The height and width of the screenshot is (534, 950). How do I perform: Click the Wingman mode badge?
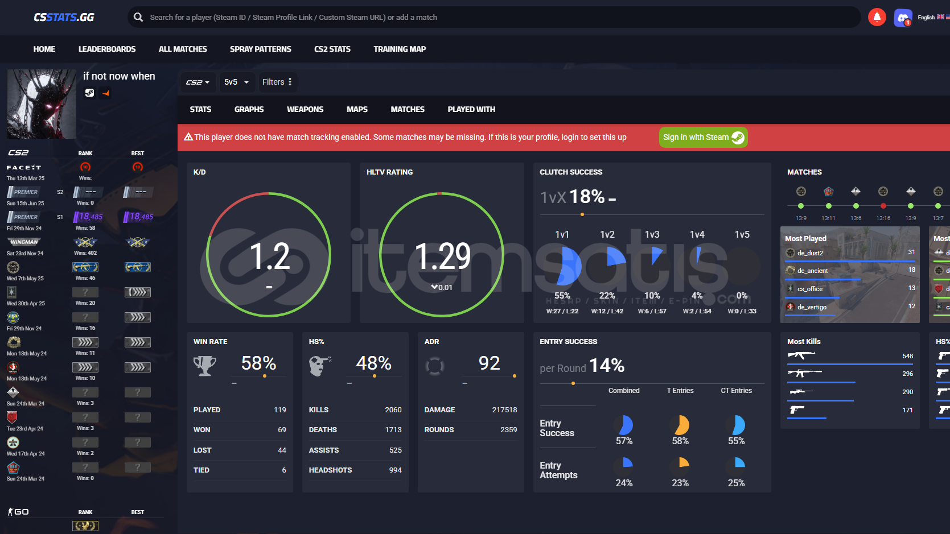[x=24, y=242]
